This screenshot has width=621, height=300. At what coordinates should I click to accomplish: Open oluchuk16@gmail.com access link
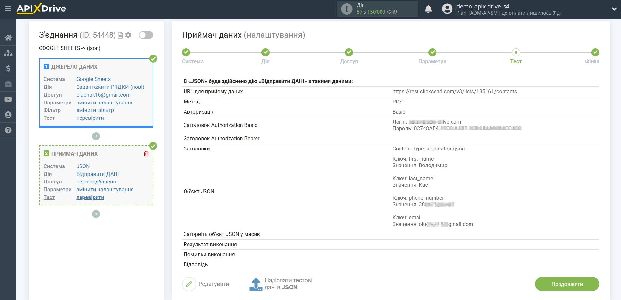click(x=103, y=95)
